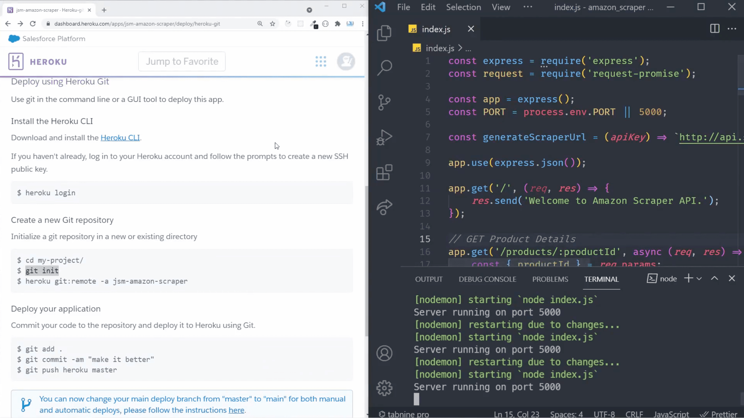Switch to the PROBLEMS tab
The image size is (744, 418).
coord(550,279)
